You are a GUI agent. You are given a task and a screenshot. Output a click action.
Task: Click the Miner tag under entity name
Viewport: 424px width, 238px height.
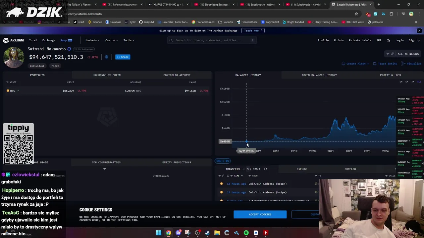[x=55, y=66]
